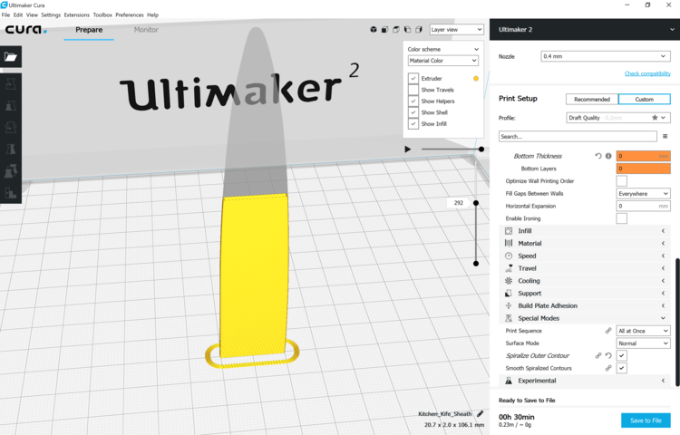Image resolution: width=680 pixels, height=435 pixels.
Task: Uncheck Smooth Spiralized Contours
Action: 621,368
